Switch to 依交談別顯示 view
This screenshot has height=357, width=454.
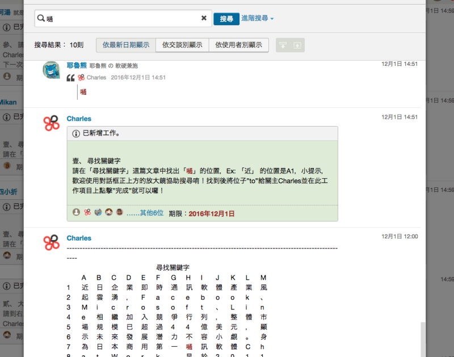point(182,45)
